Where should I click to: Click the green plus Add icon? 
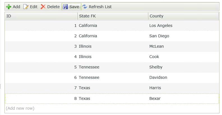click(9, 7)
